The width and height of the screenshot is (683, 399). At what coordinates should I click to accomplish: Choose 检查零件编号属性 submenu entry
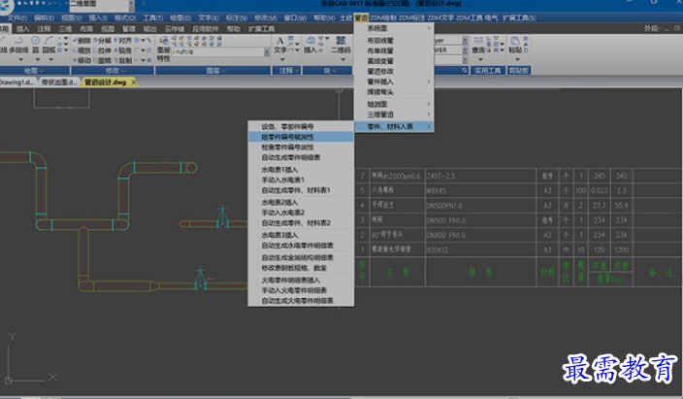point(301,148)
